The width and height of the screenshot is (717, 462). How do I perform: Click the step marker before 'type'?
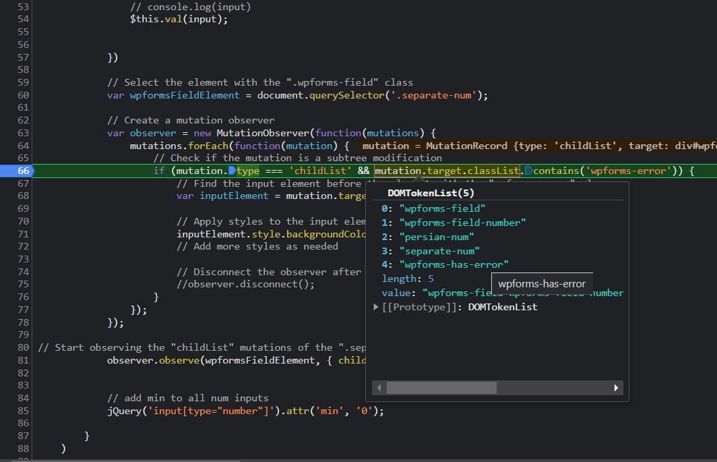pos(232,171)
